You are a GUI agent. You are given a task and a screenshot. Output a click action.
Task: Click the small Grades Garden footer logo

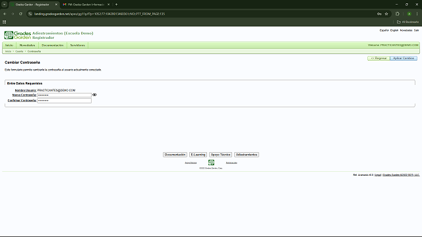click(x=211, y=163)
